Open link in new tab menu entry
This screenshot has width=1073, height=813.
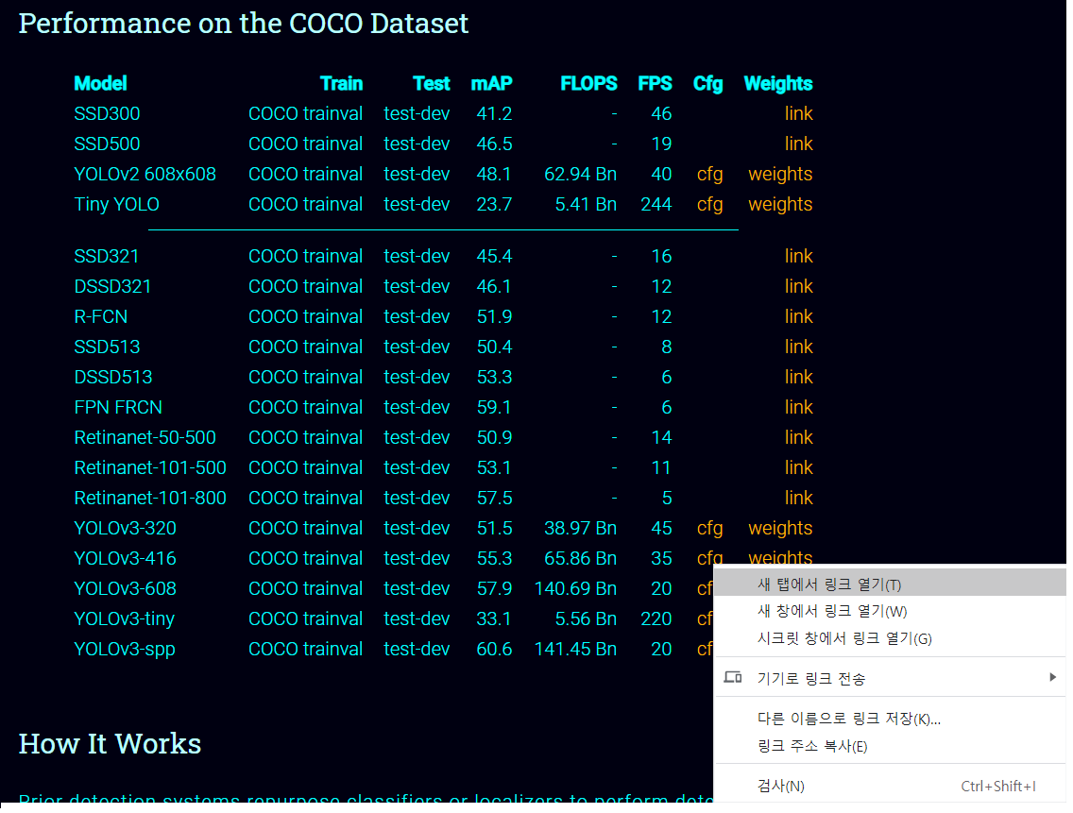pos(890,585)
